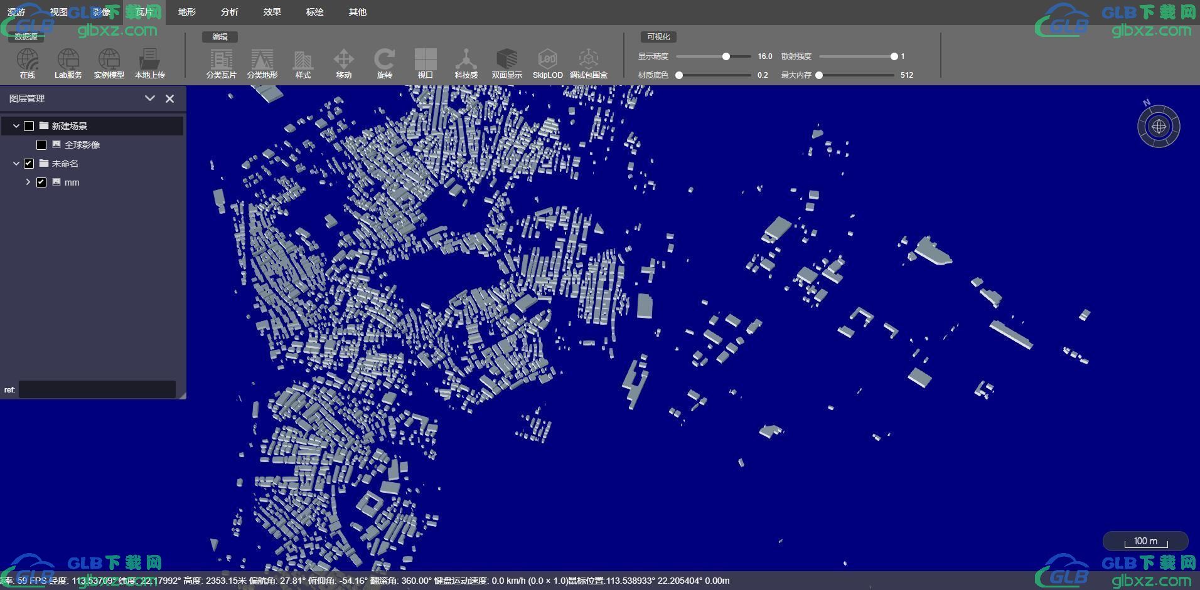Click the compass navigation control
Screen dimensions: 1200x590
[1159, 126]
